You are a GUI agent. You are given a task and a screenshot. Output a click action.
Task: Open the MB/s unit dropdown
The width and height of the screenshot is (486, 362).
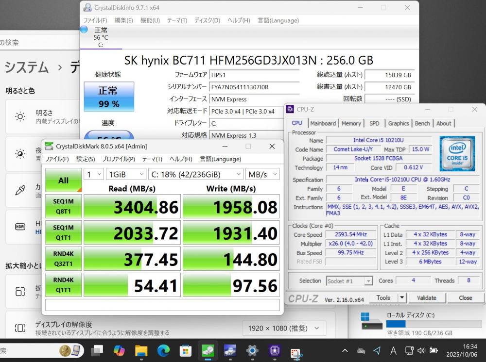[x=262, y=174]
